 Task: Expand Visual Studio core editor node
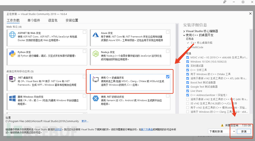click(x=184, y=31)
